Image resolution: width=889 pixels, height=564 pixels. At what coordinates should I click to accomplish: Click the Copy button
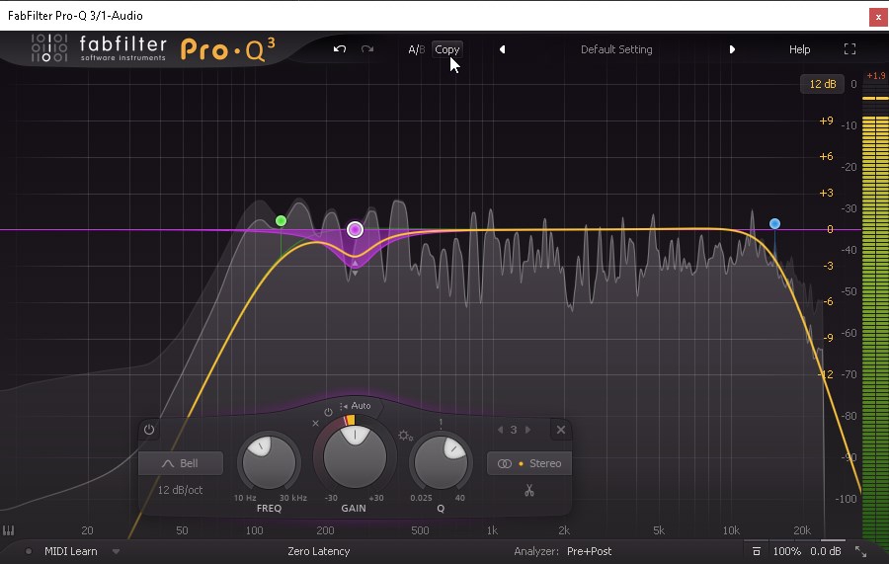(447, 50)
